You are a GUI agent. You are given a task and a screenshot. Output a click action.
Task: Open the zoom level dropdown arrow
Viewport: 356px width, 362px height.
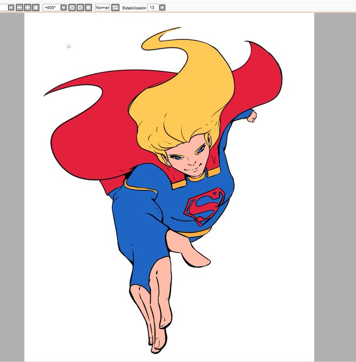click(11, 7)
